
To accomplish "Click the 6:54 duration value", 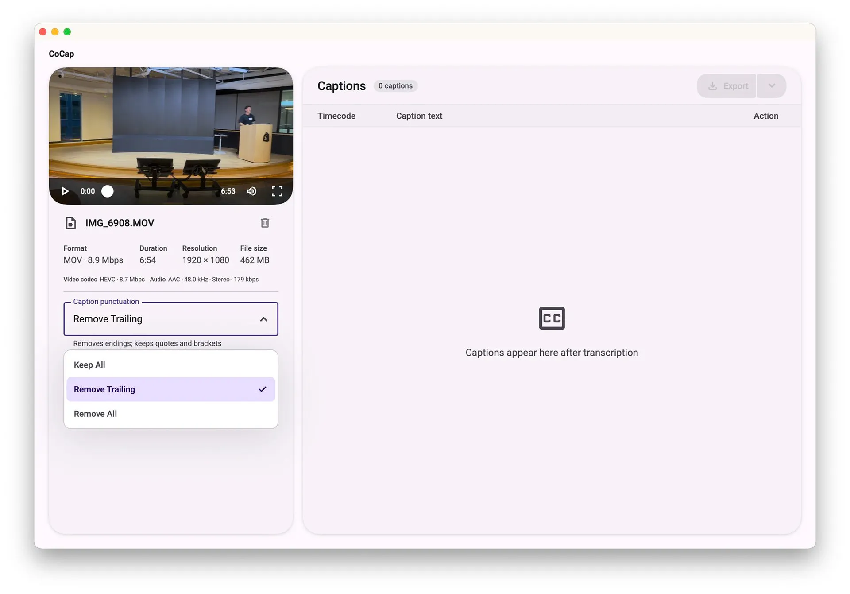I will click(148, 260).
